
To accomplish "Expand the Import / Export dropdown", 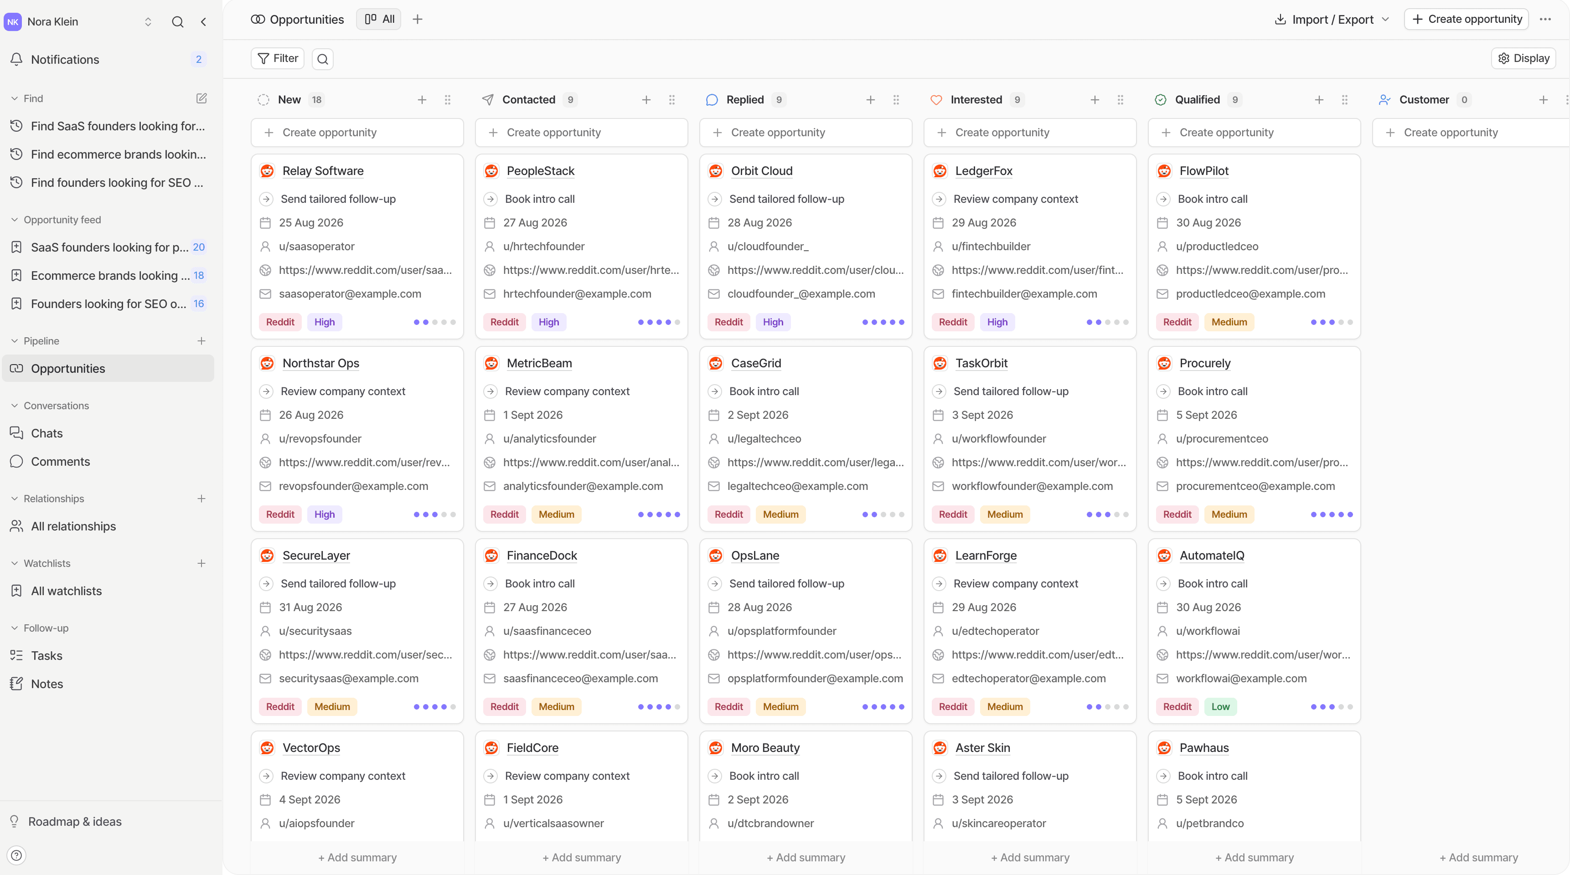I will (1332, 20).
